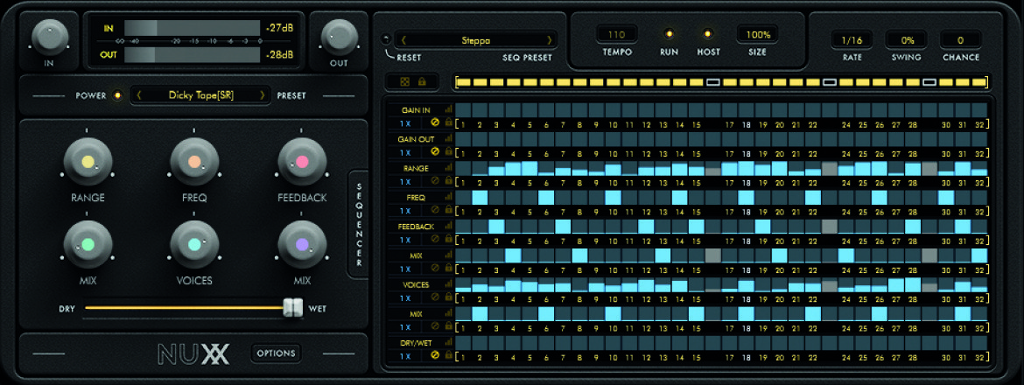This screenshot has width=1024, height=385.
Task: Open the Dicky Tape[SR] preset list
Action: pos(200,95)
